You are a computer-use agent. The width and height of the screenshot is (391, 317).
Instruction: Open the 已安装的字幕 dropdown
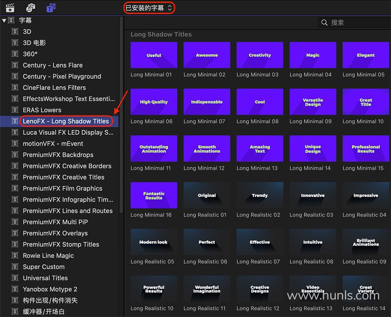click(149, 8)
